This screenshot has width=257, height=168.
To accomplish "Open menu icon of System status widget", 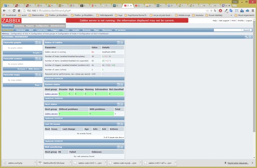I will click(x=118, y=84).
